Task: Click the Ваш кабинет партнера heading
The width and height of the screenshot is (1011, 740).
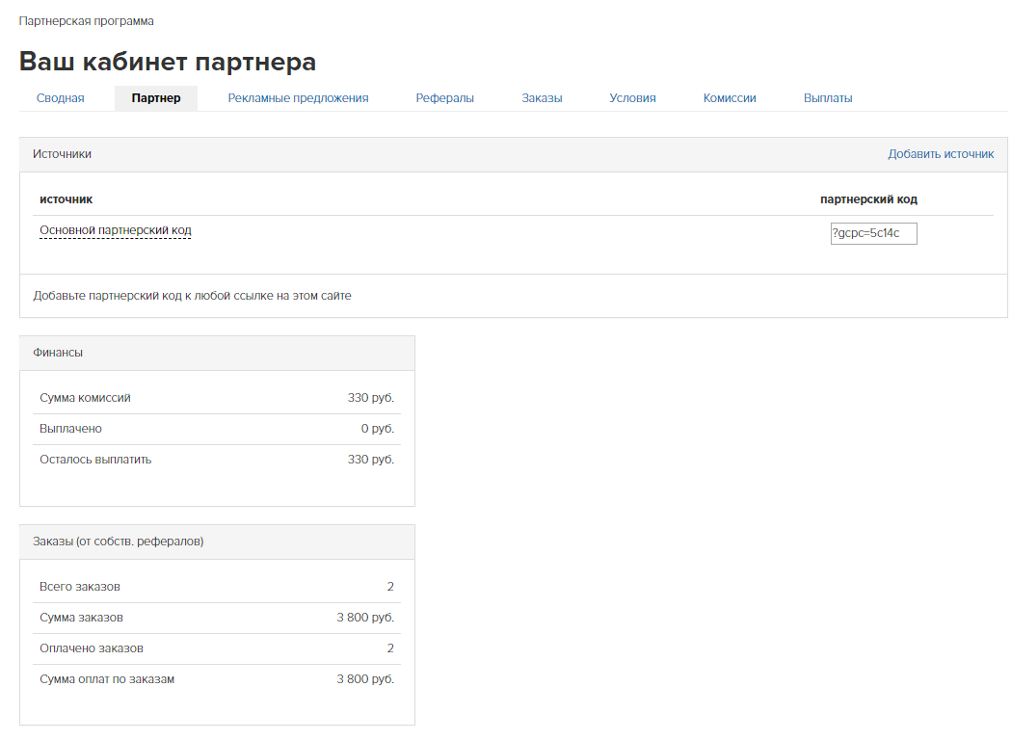Action: pos(168,62)
